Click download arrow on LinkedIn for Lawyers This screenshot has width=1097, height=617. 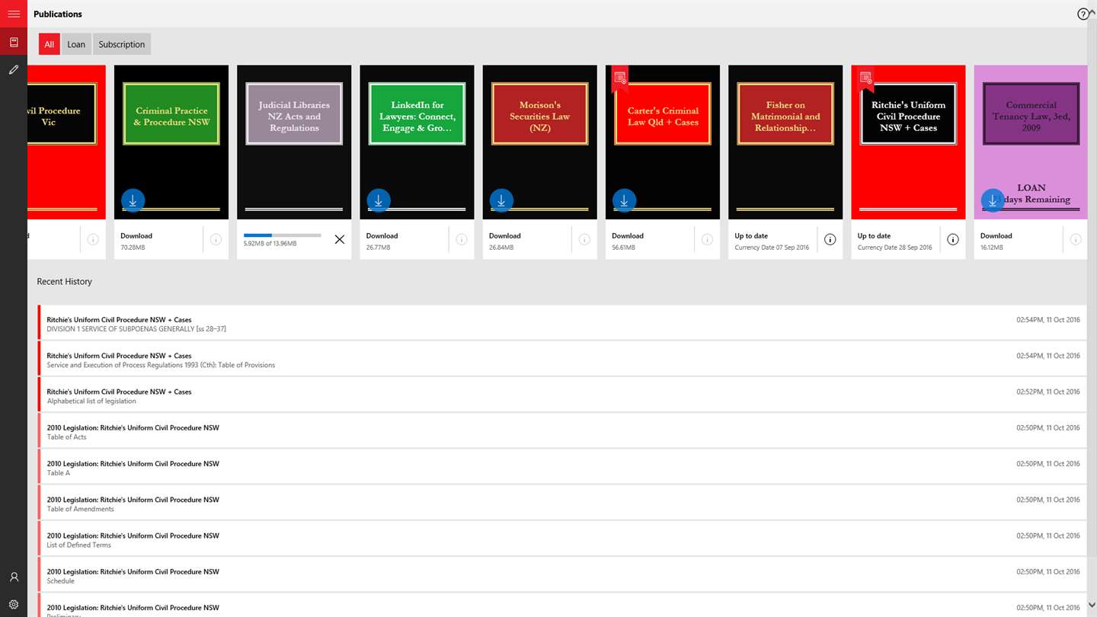tap(379, 200)
